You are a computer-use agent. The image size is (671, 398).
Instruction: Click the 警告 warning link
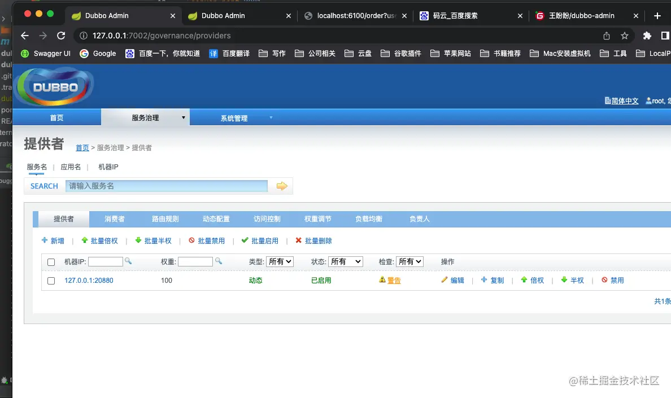[394, 281]
